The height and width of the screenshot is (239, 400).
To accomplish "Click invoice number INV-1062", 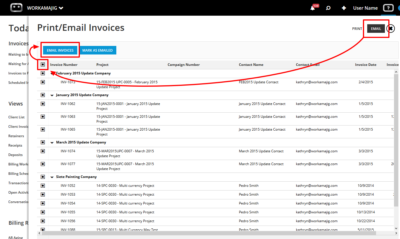I will point(68,104).
